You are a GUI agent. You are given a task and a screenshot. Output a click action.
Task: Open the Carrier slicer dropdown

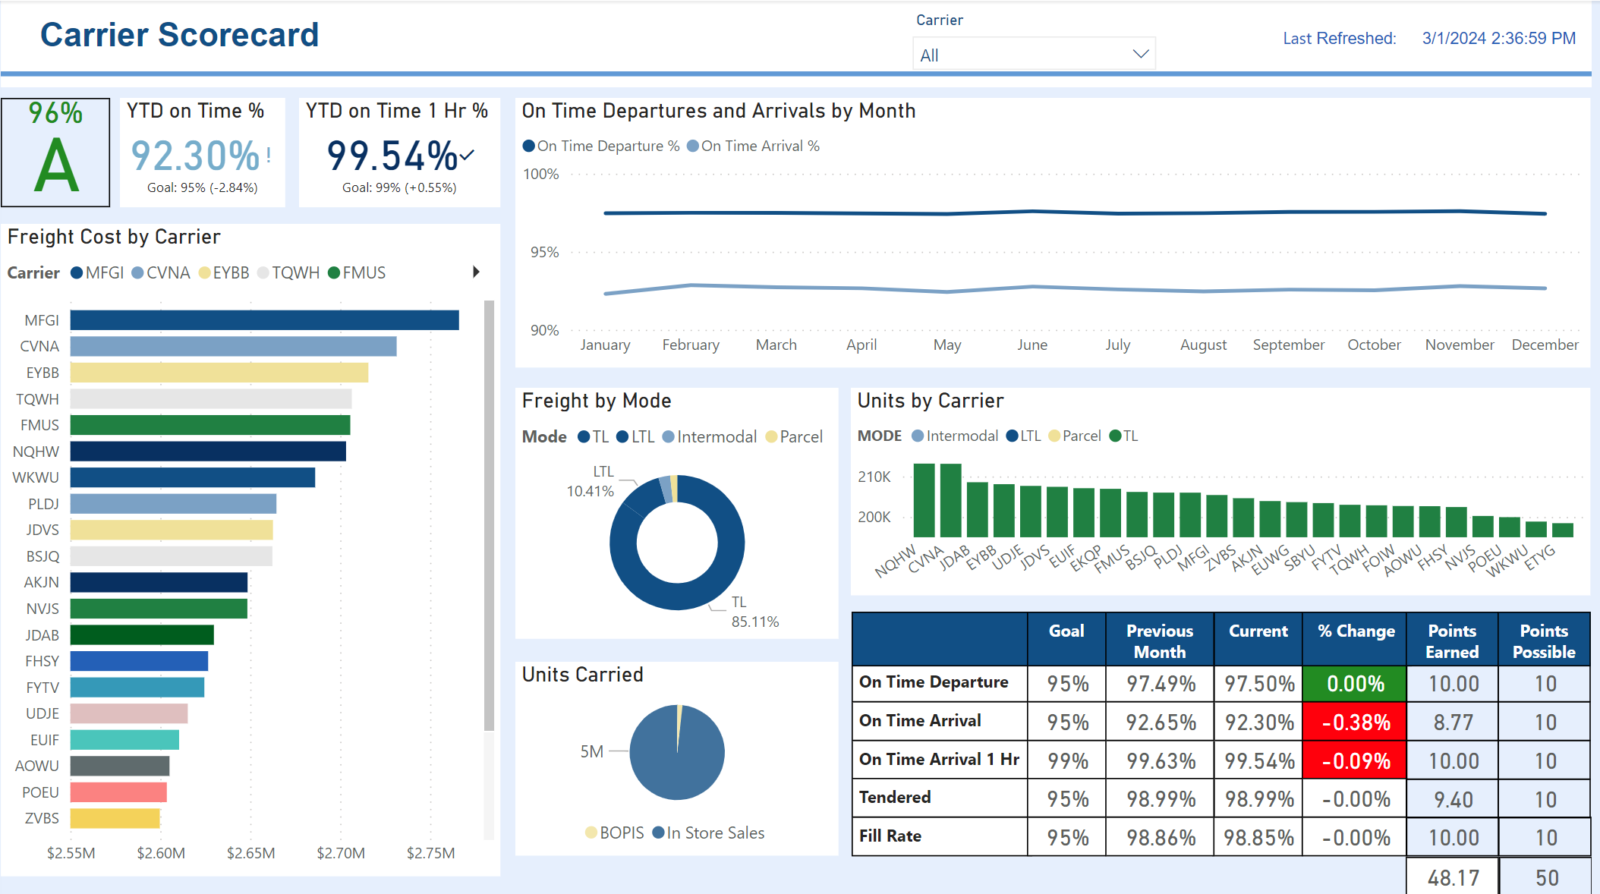(1033, 55)
